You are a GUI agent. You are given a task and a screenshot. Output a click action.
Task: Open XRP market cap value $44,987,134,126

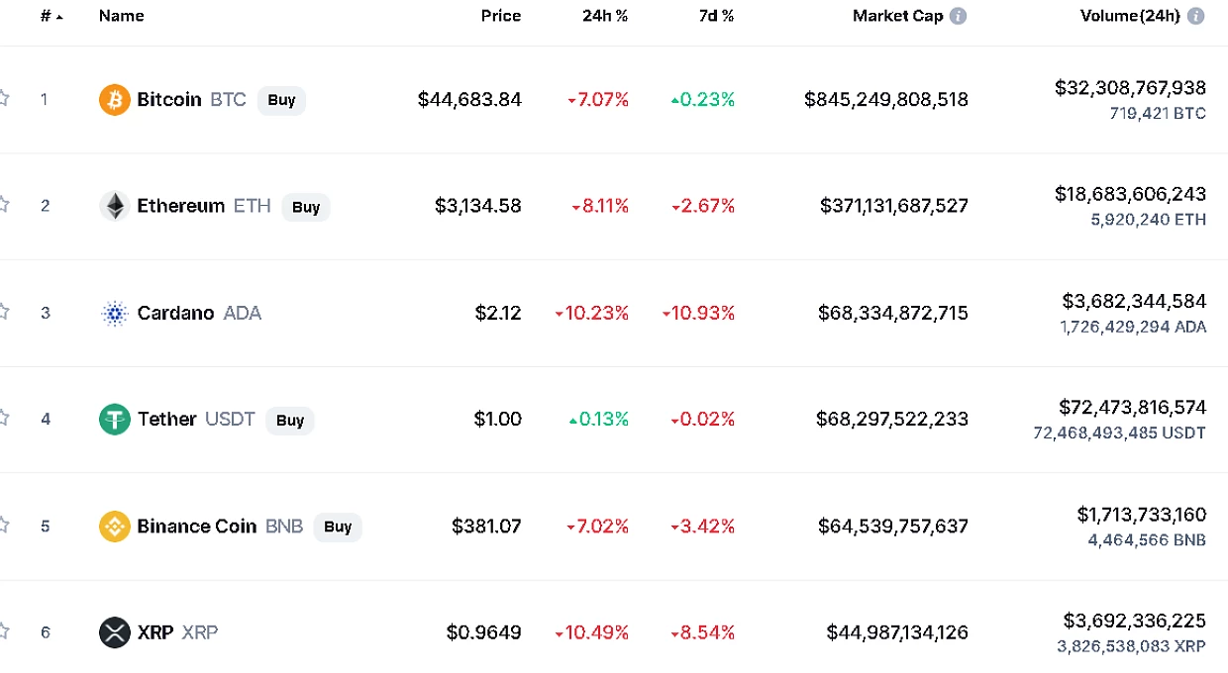coord(897,632)
